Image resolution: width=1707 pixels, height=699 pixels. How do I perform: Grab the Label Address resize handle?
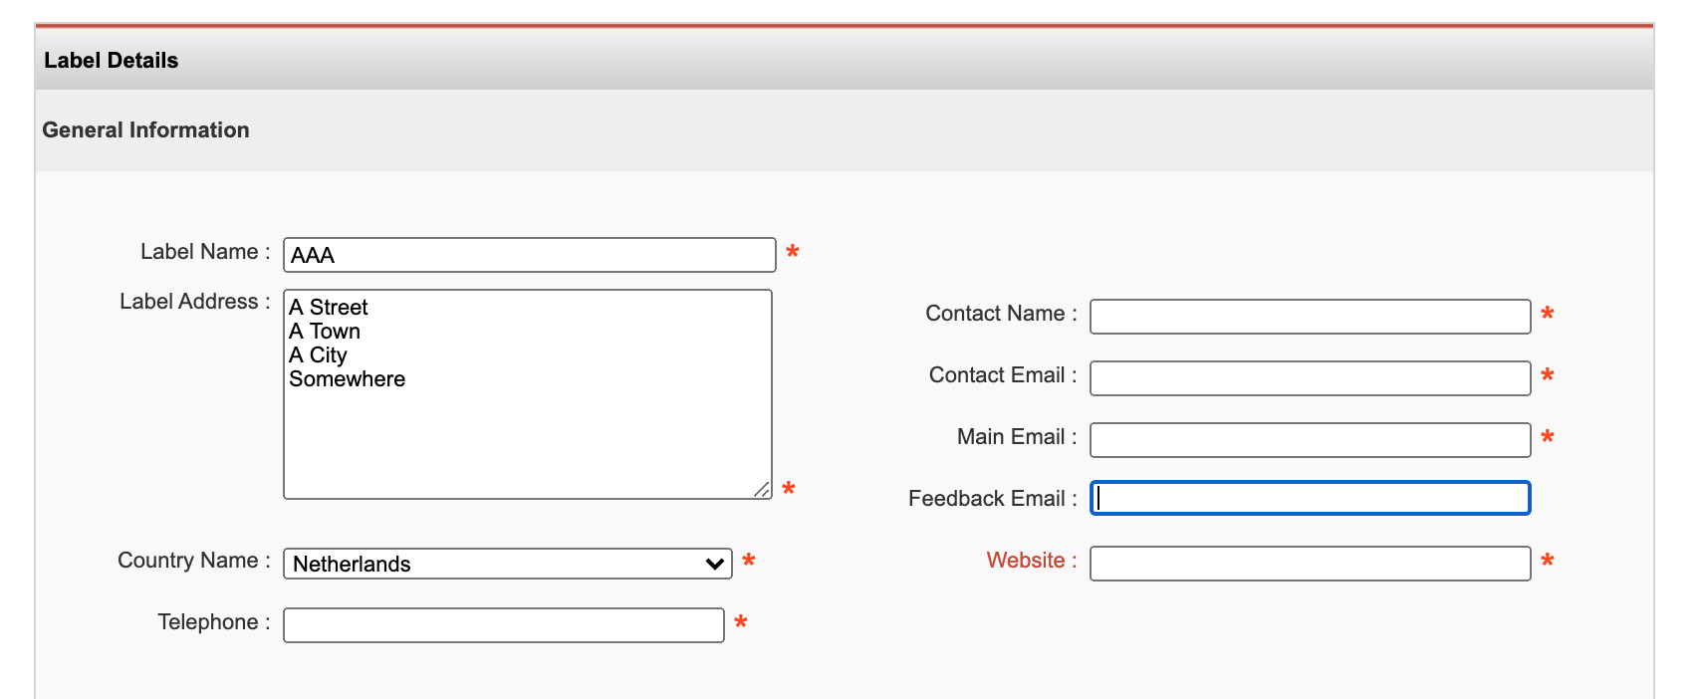click(x=762, y=489)
